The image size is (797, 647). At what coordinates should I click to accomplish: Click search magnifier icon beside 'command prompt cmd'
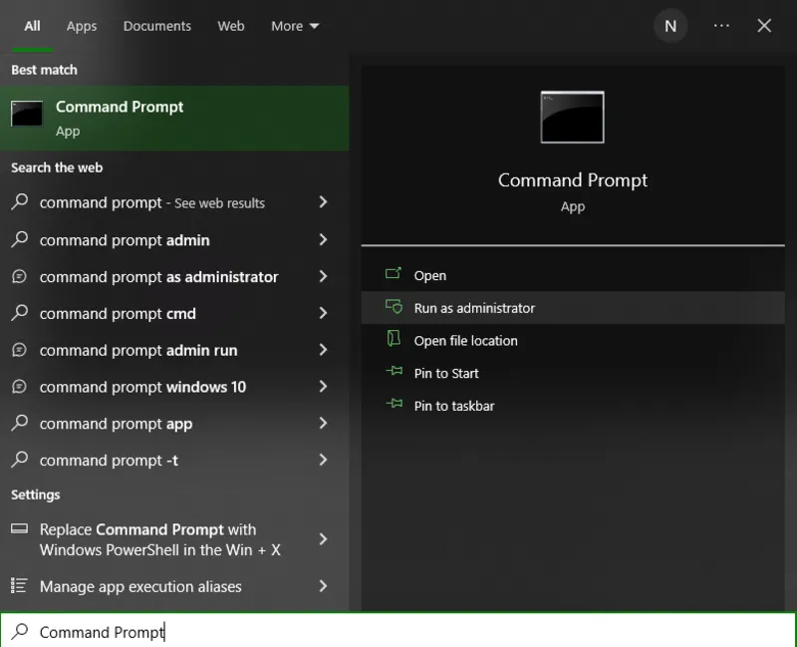19,312
